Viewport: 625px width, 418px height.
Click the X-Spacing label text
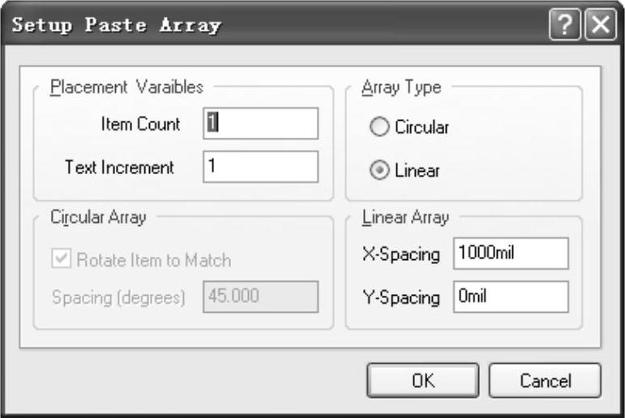coord(399,254)
